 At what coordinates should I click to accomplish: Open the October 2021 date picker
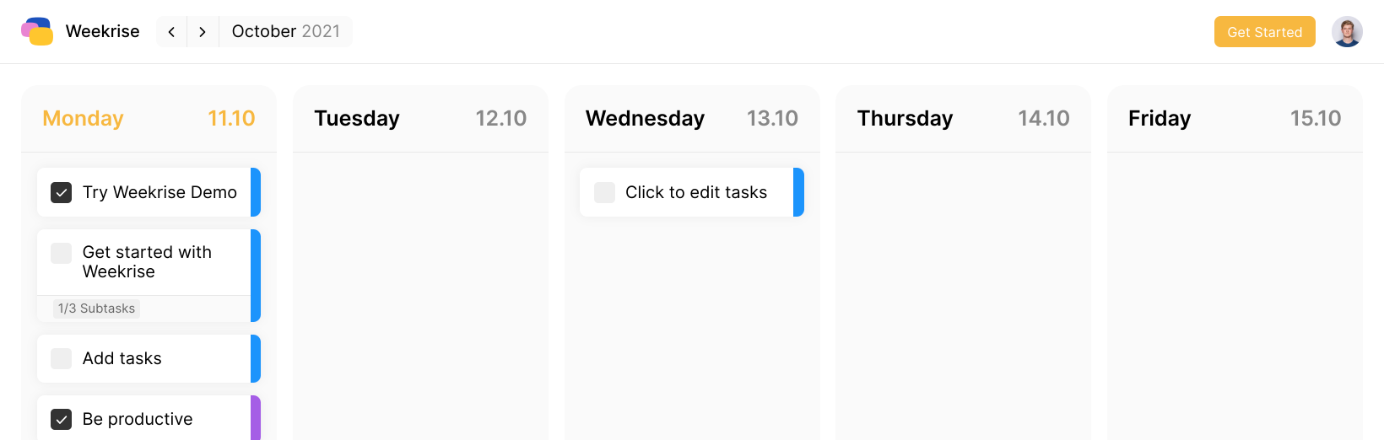pyautogui.click(x=285, y=32)
